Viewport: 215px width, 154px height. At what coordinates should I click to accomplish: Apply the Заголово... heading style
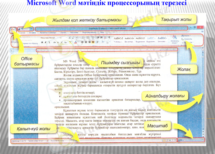(162, 40)
